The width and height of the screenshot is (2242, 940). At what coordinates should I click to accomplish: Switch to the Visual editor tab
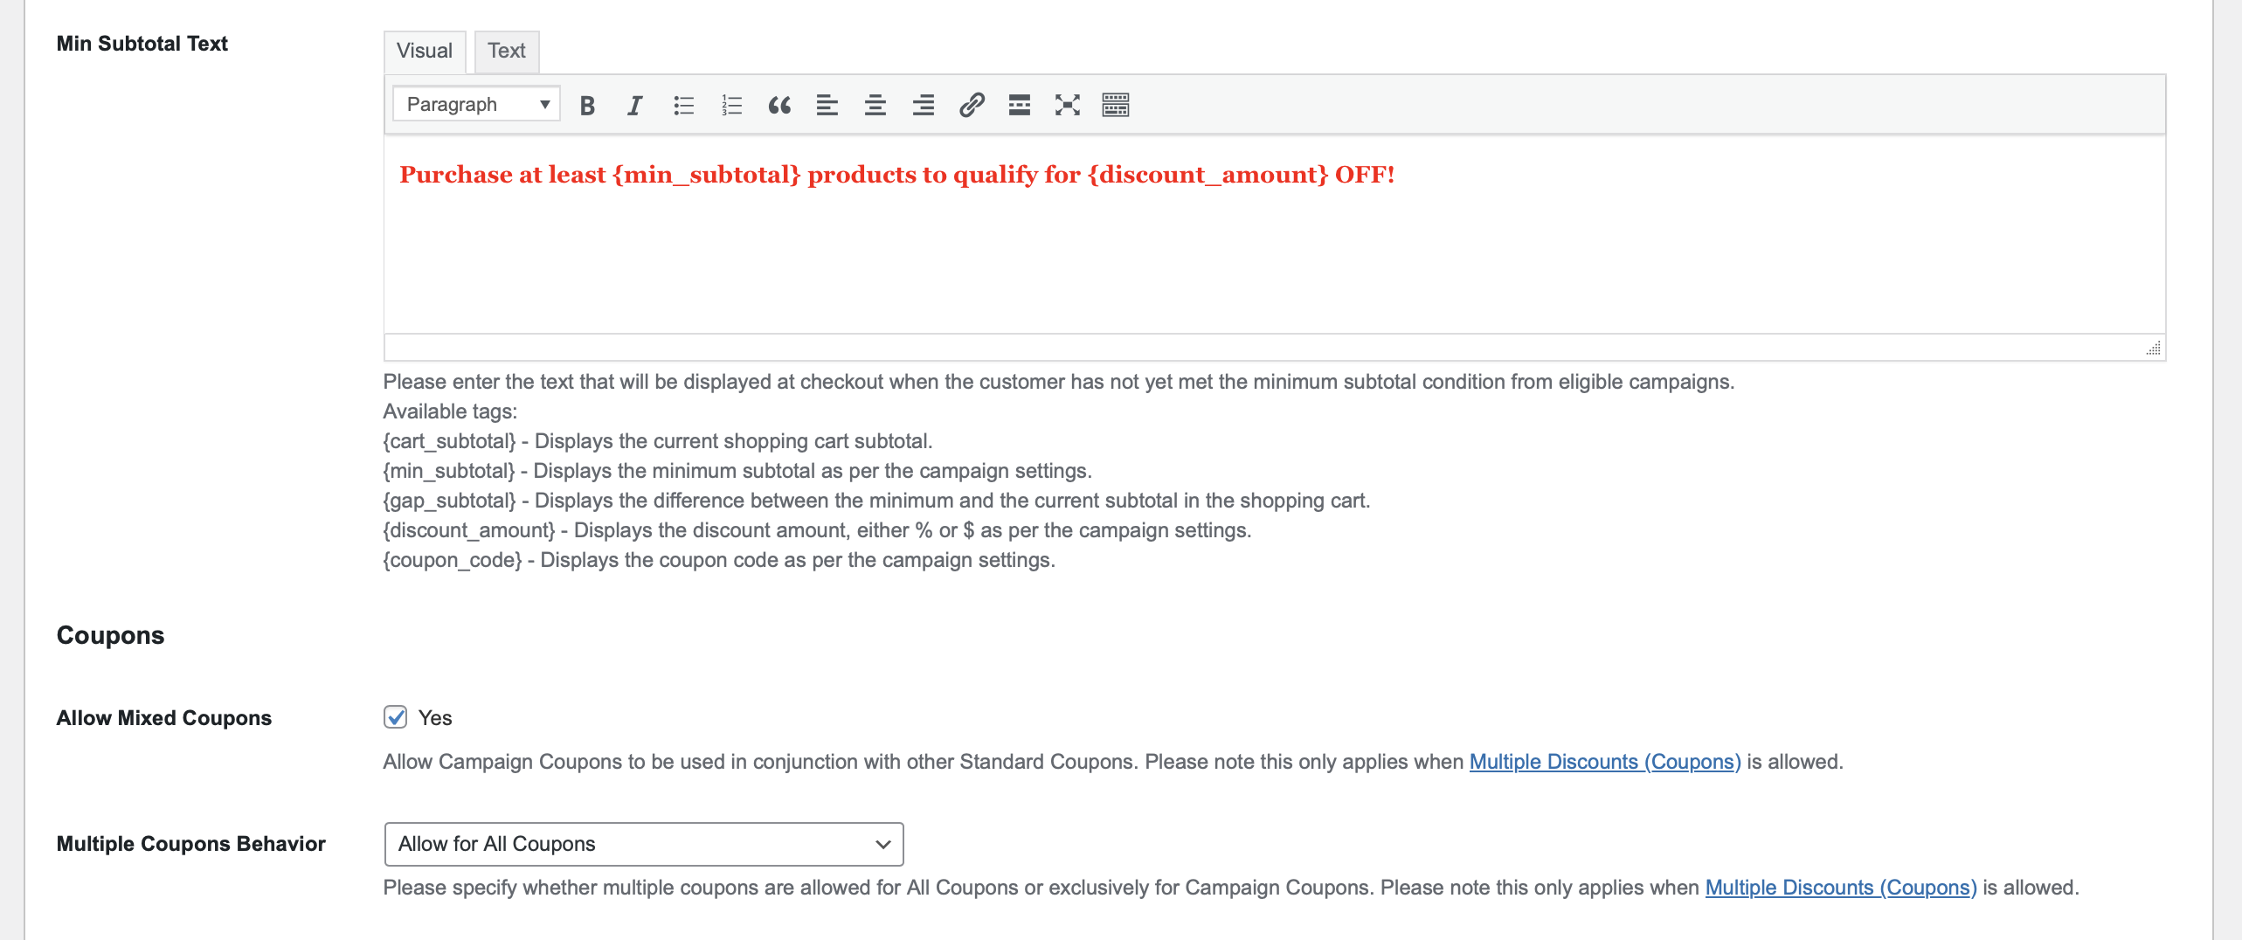tap(425, 51)
